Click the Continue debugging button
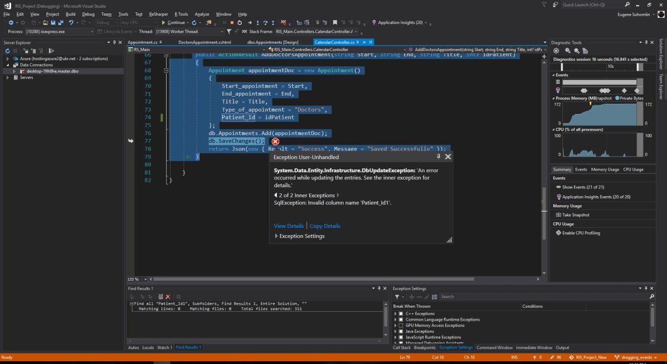 coord(173,23)
